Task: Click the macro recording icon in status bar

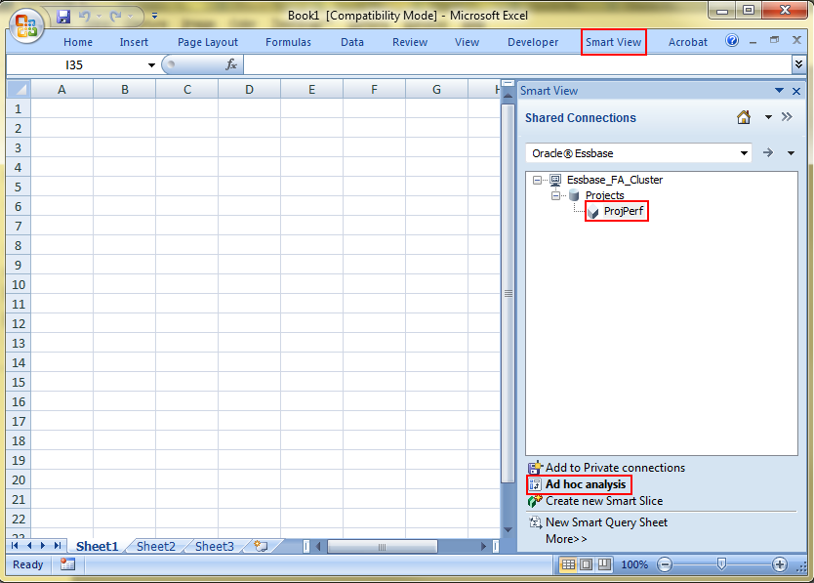Action: (x=67, y=564)
